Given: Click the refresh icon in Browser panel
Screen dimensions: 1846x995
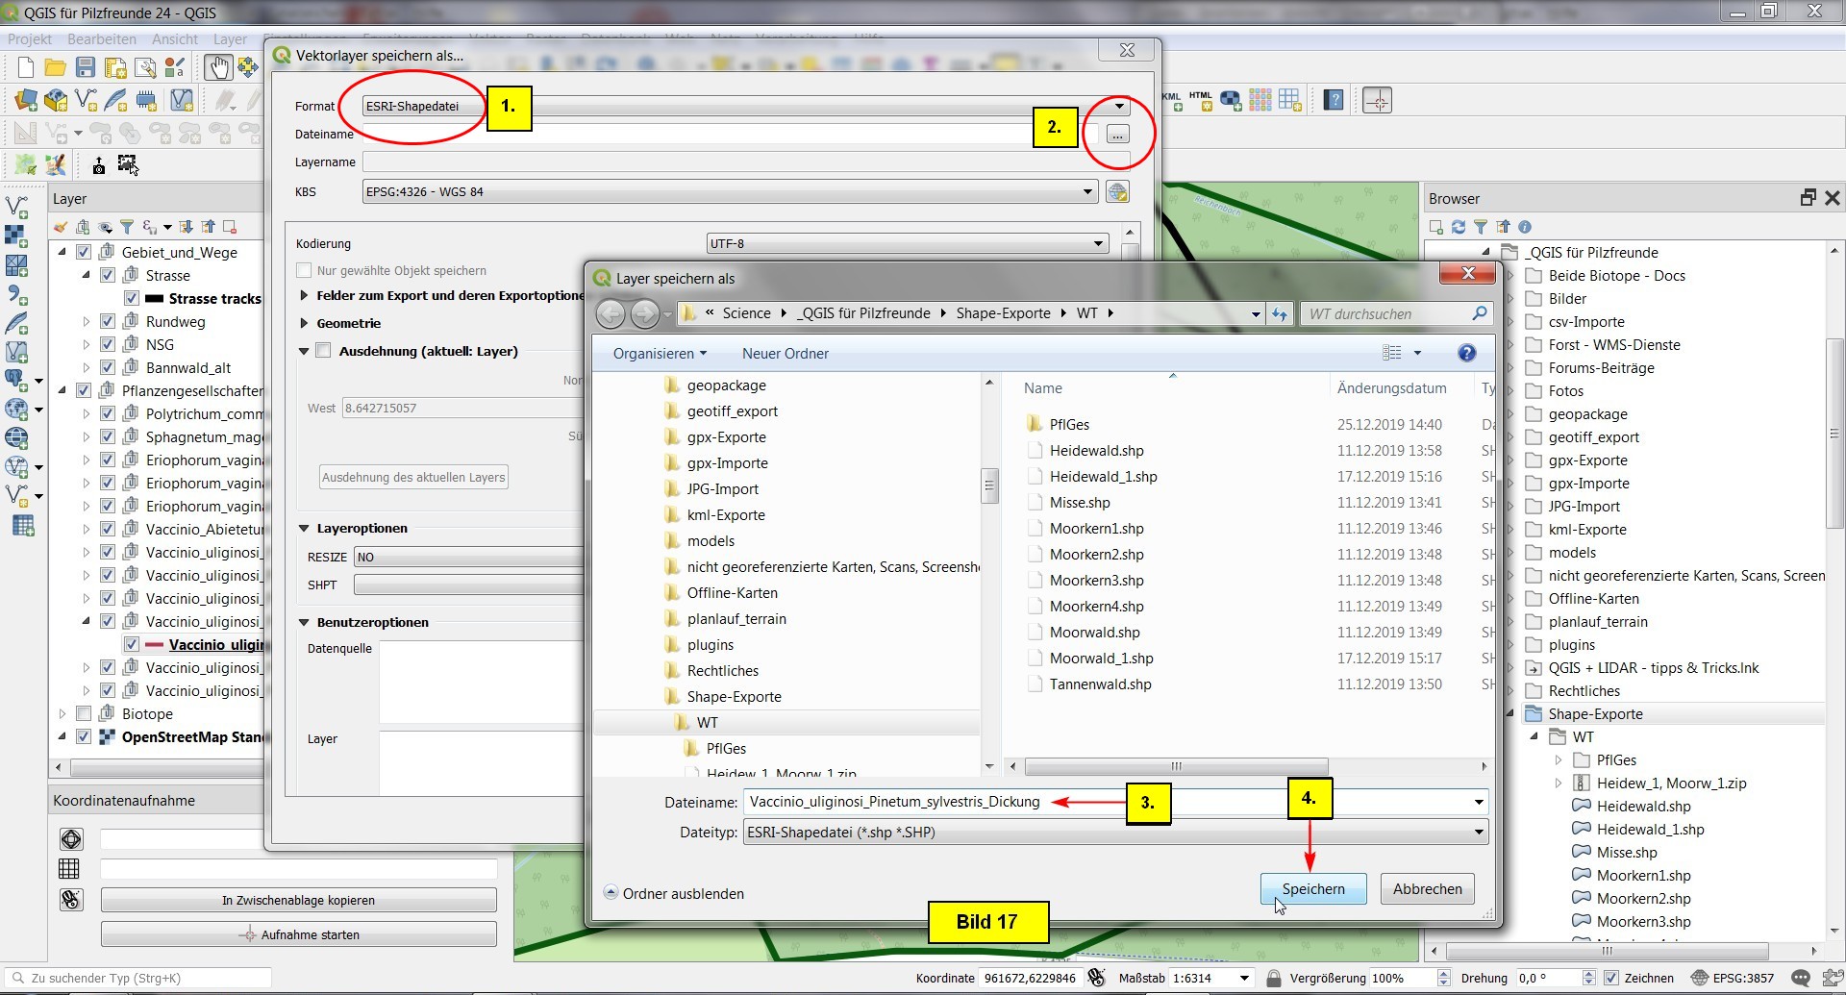Looking at the screenshot, I should pyautogui.click(x=1459, y=227).
